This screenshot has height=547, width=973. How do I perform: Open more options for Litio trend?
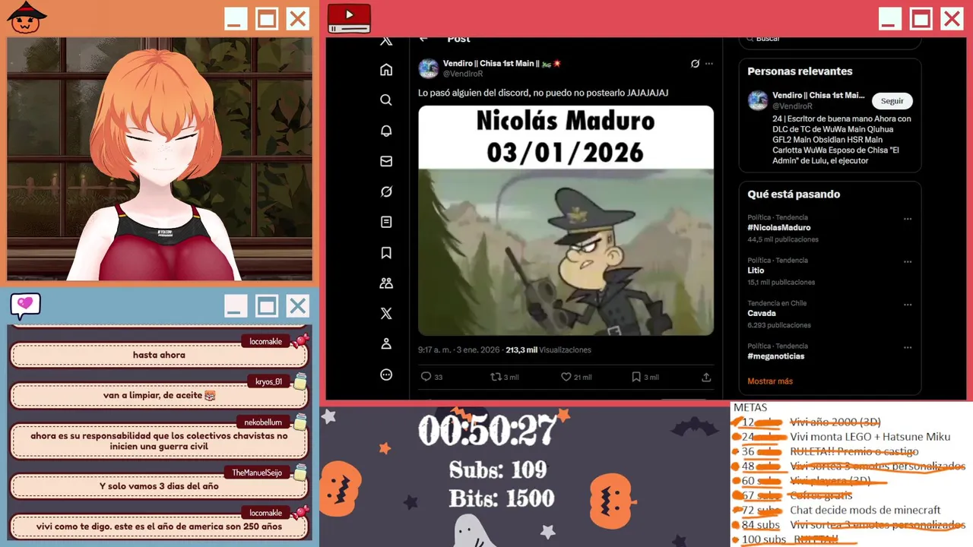point(908,261)
